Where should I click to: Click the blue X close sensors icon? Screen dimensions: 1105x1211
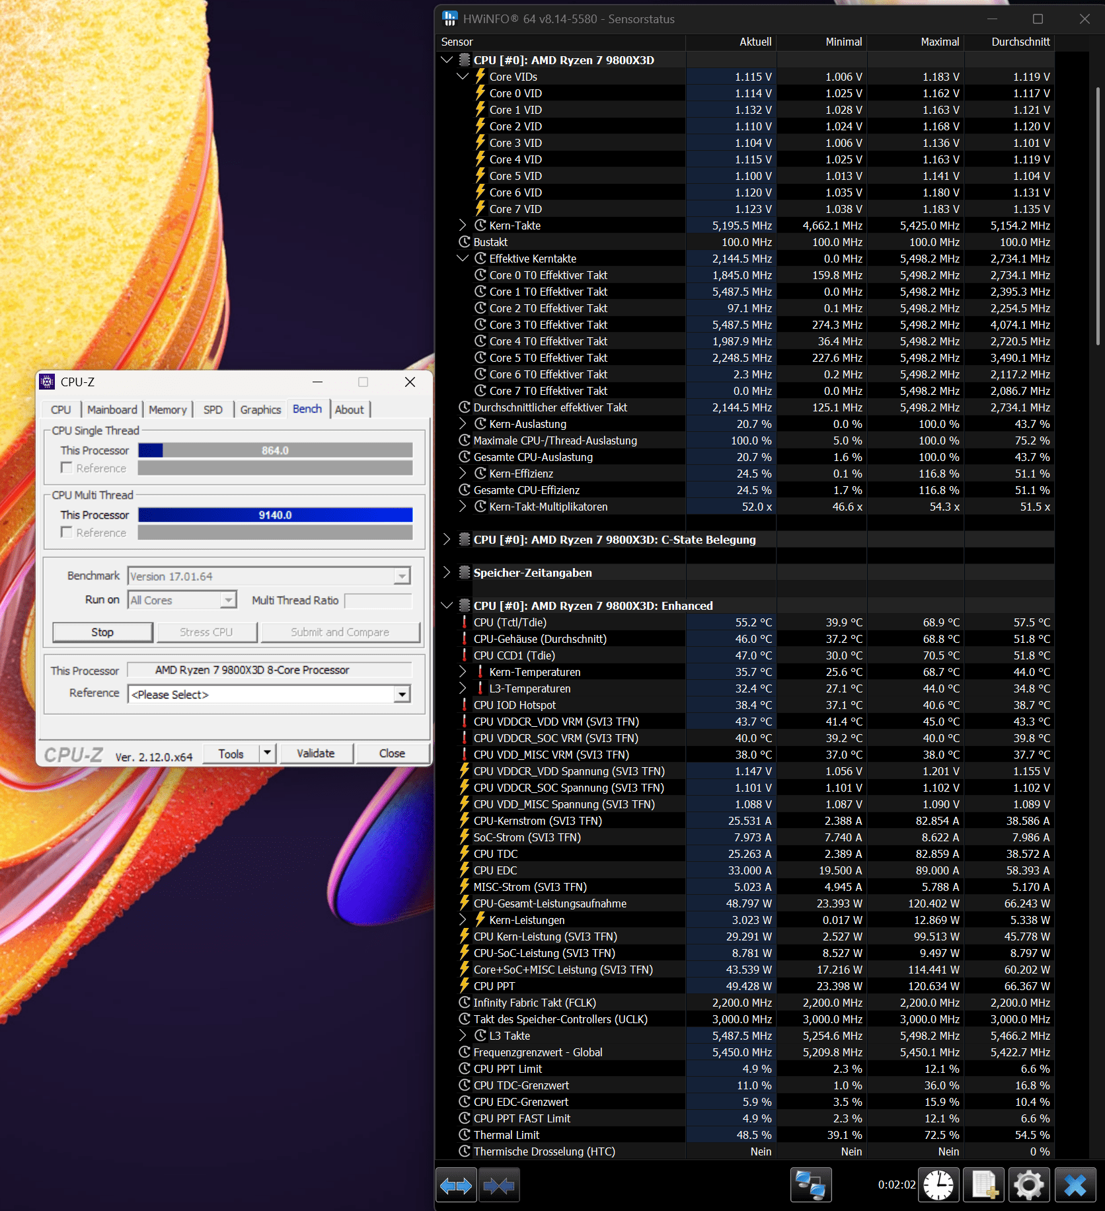1075,1185
